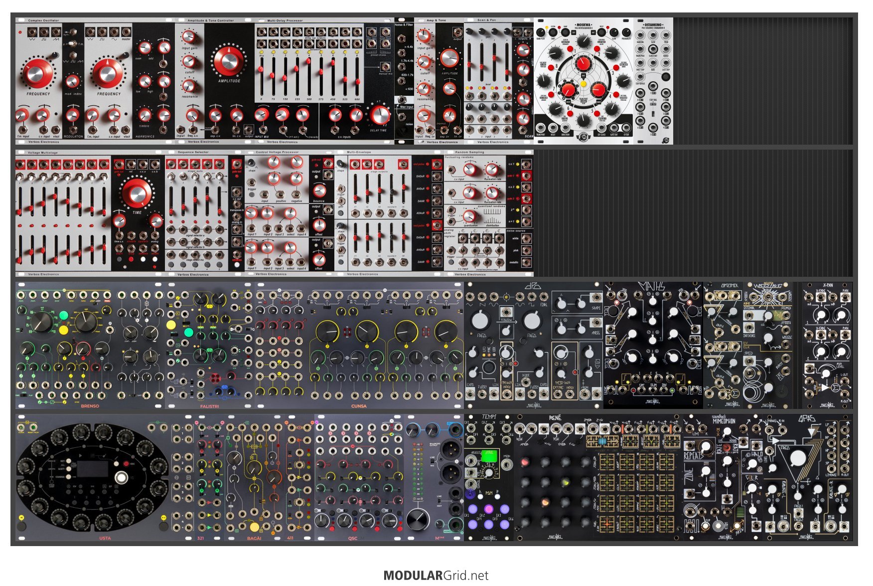Click the BAGÀI module name label
873x586 pixels.
click(x=254, y=538)
